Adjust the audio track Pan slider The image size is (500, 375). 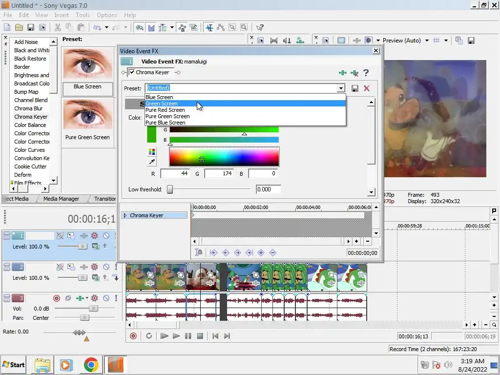(x=84, y=317)
